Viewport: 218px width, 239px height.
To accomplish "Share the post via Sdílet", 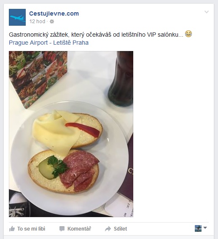I will point(120,229).
